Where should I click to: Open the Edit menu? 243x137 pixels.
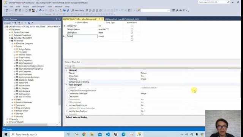(11, 6)
